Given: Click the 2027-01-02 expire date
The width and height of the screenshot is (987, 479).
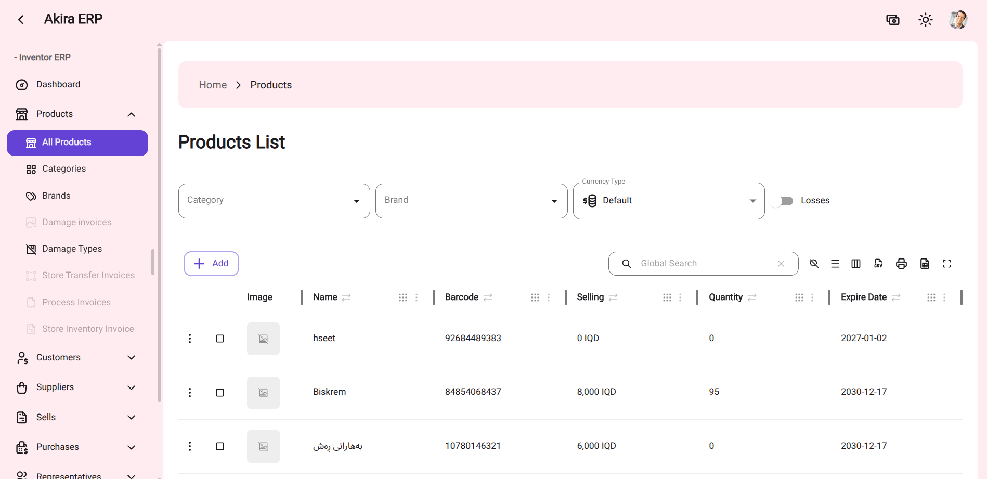Looking at the screenshot, I should pos(864,339).
